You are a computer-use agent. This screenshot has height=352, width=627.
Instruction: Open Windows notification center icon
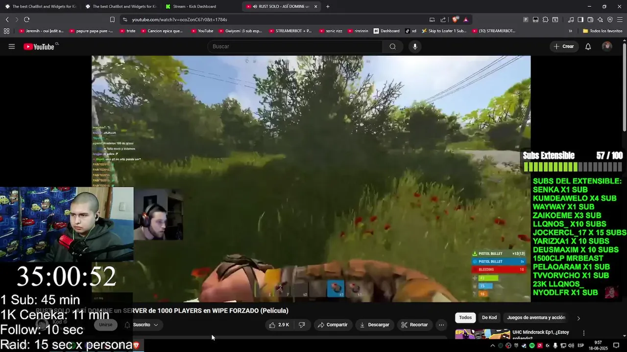[616, 346]
